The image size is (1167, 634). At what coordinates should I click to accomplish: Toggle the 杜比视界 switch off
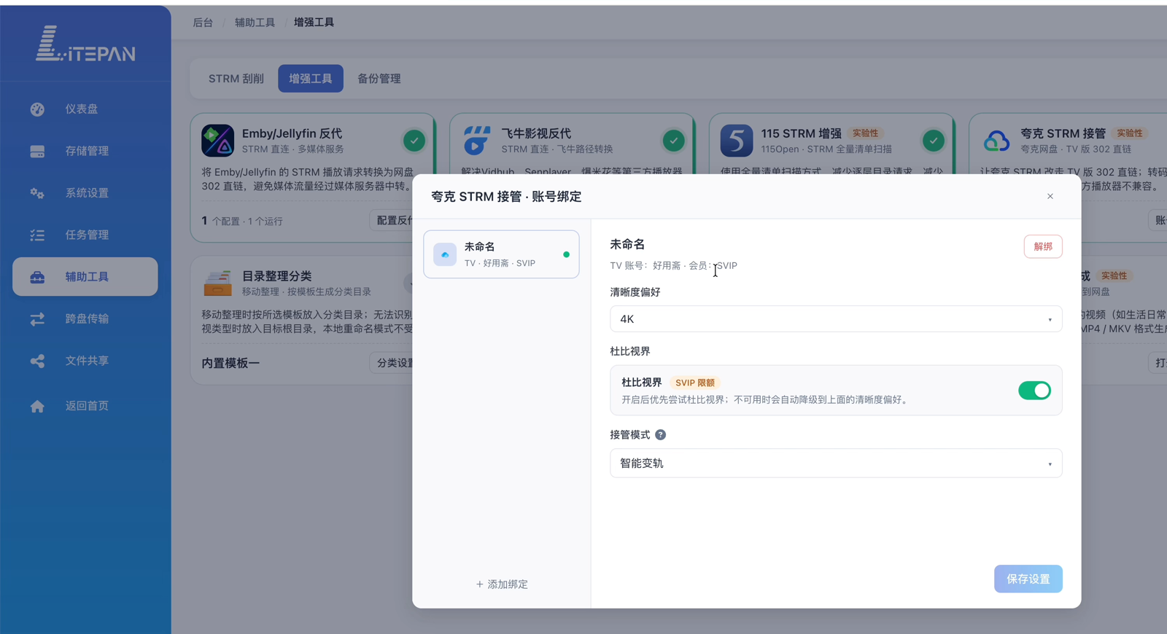tap(1034, 391)
